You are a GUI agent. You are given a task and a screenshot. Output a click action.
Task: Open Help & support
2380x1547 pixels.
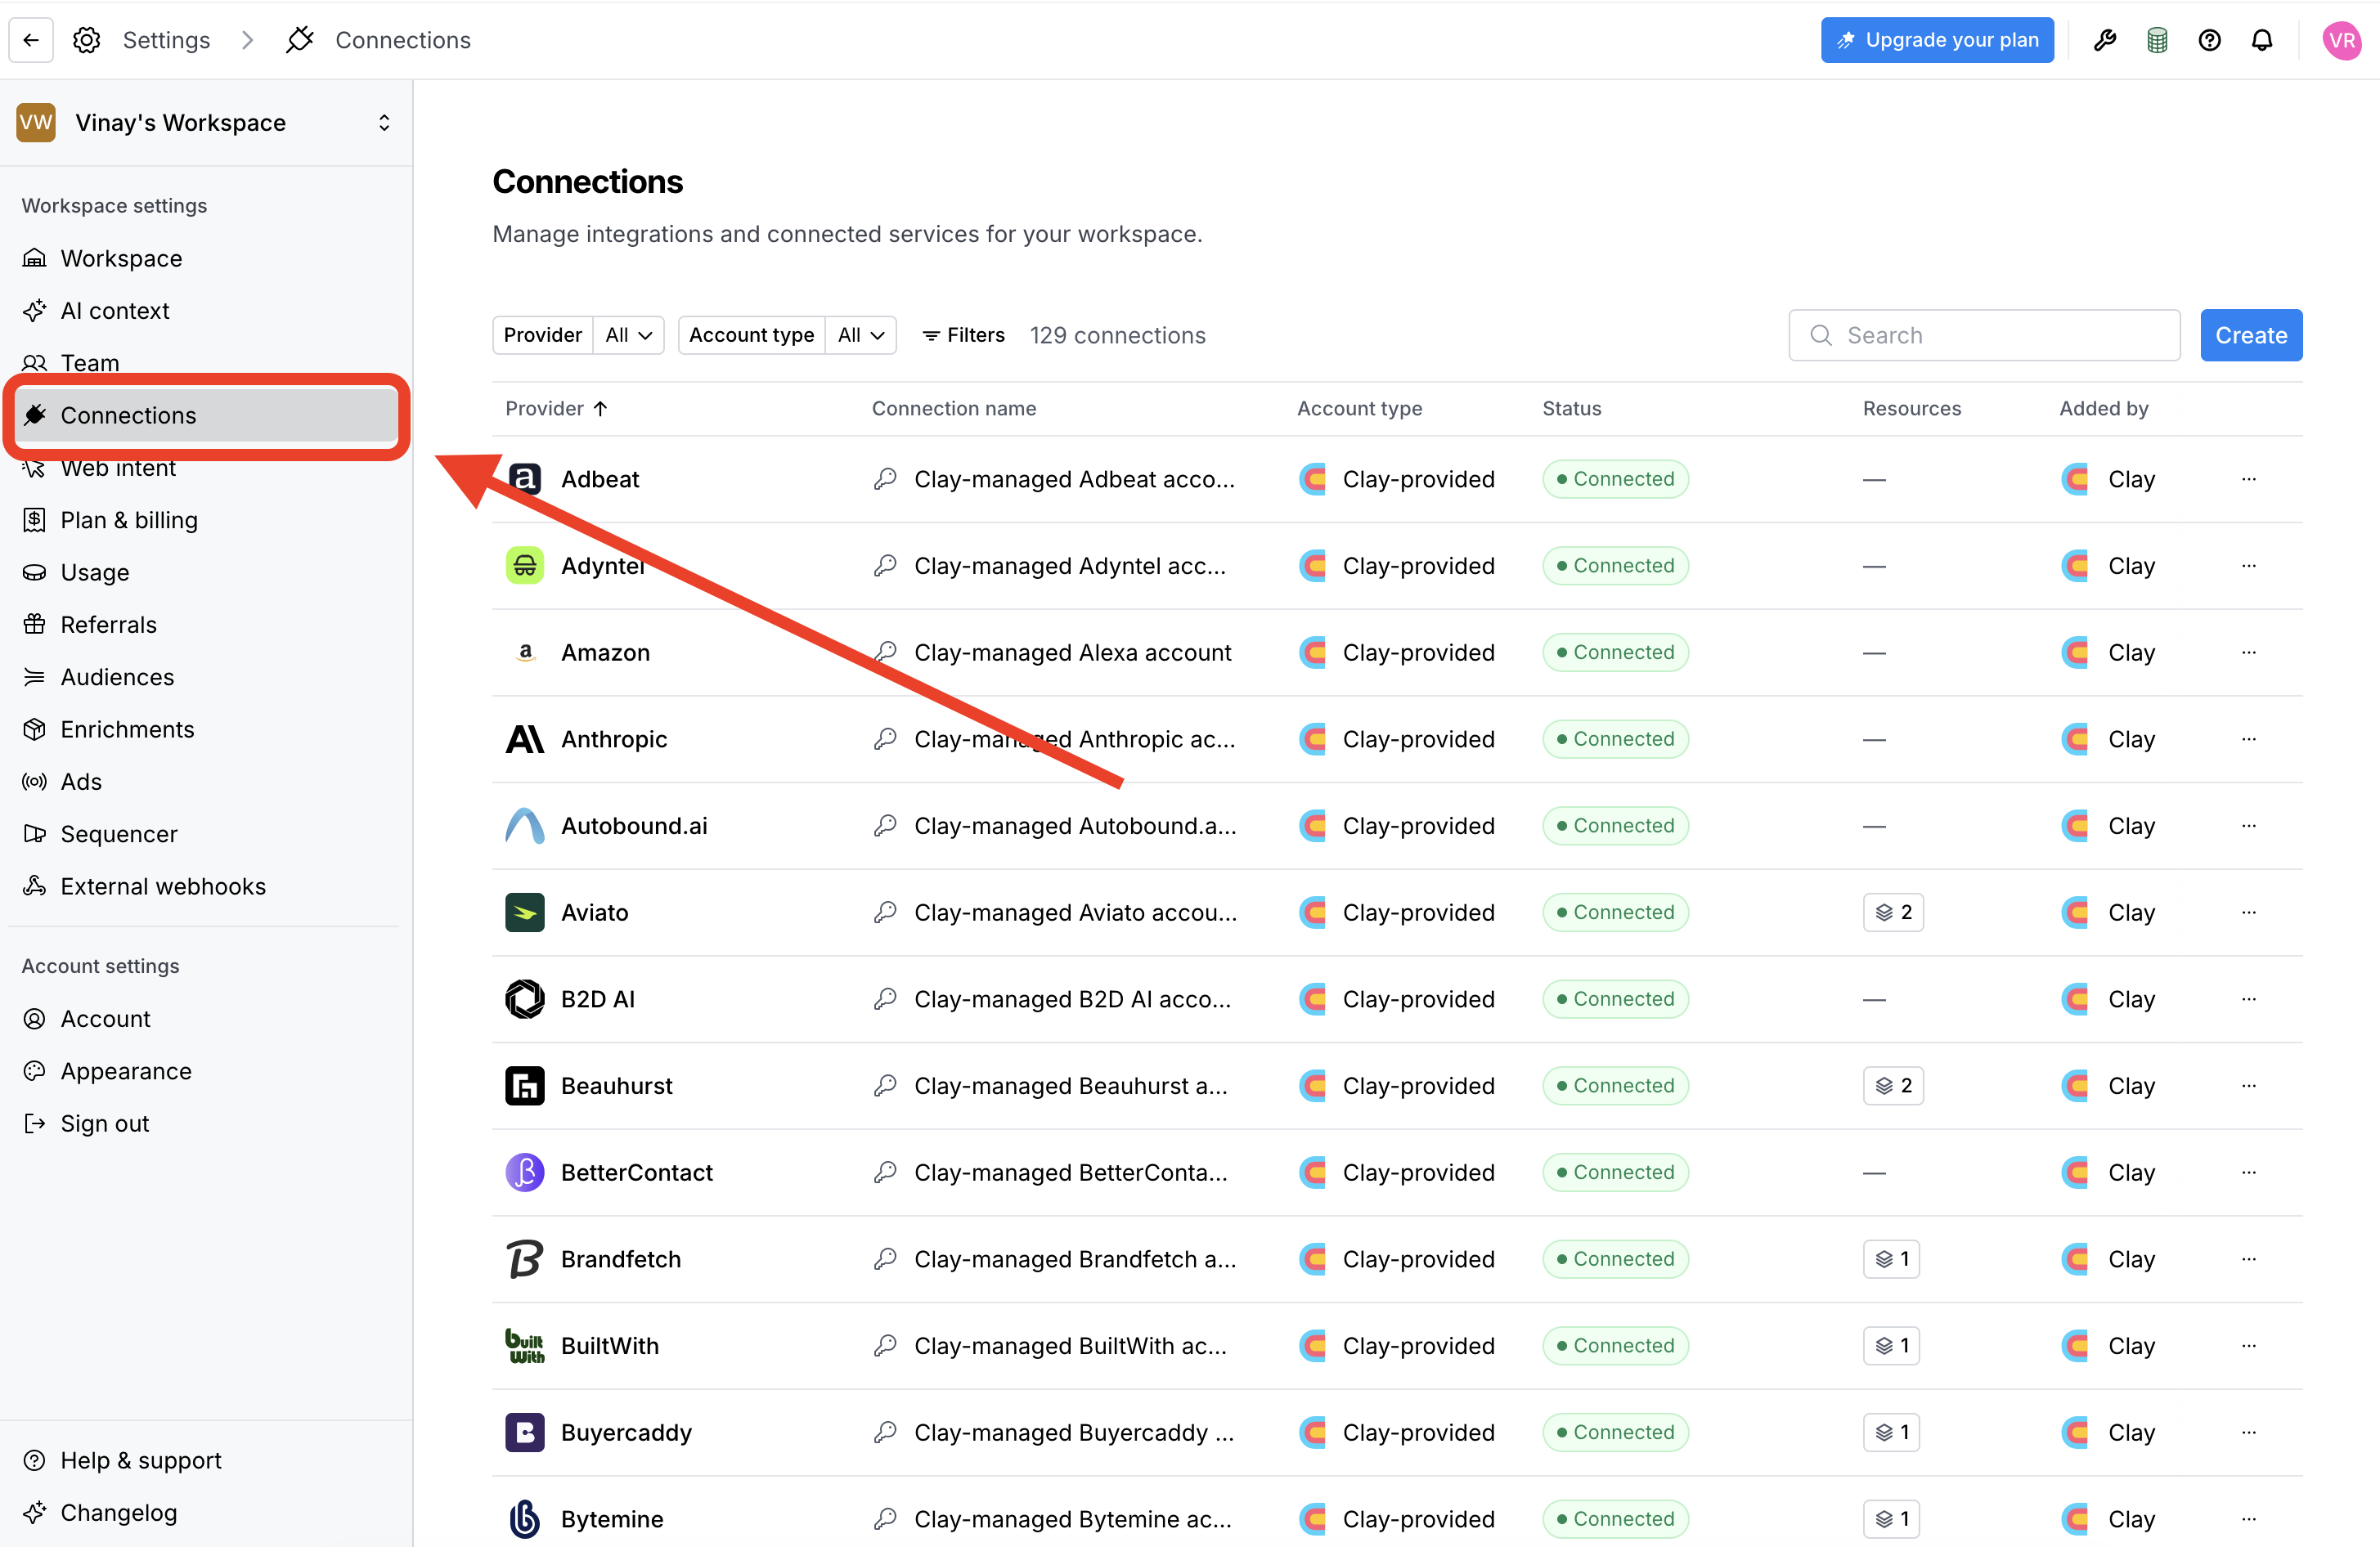(x=206, y=1460)
